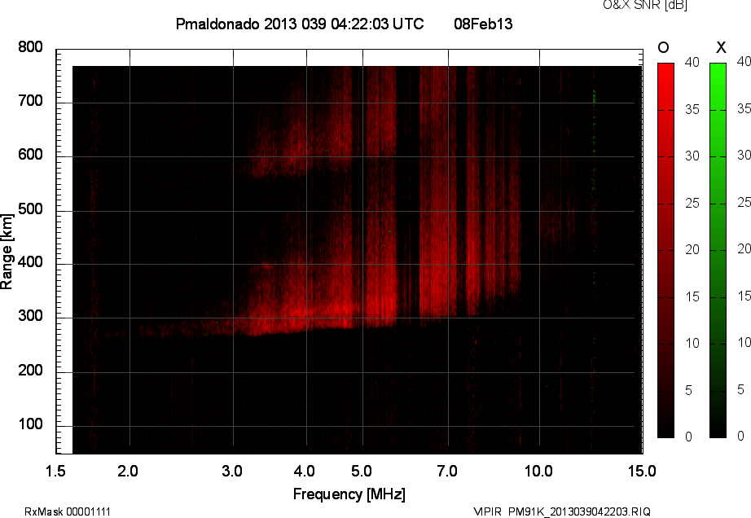The height and width of the screenshot is (518, 751).
Task: Click the '500' range tick label
Action: click(31, 209)
